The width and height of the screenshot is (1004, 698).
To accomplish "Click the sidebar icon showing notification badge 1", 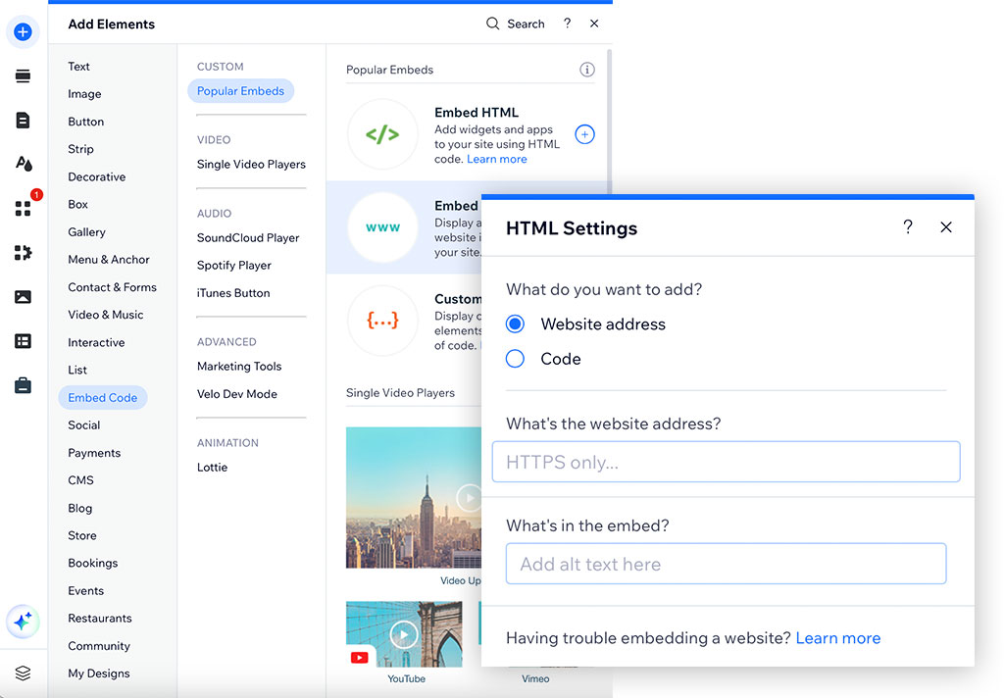I will [x=23, y=209].
